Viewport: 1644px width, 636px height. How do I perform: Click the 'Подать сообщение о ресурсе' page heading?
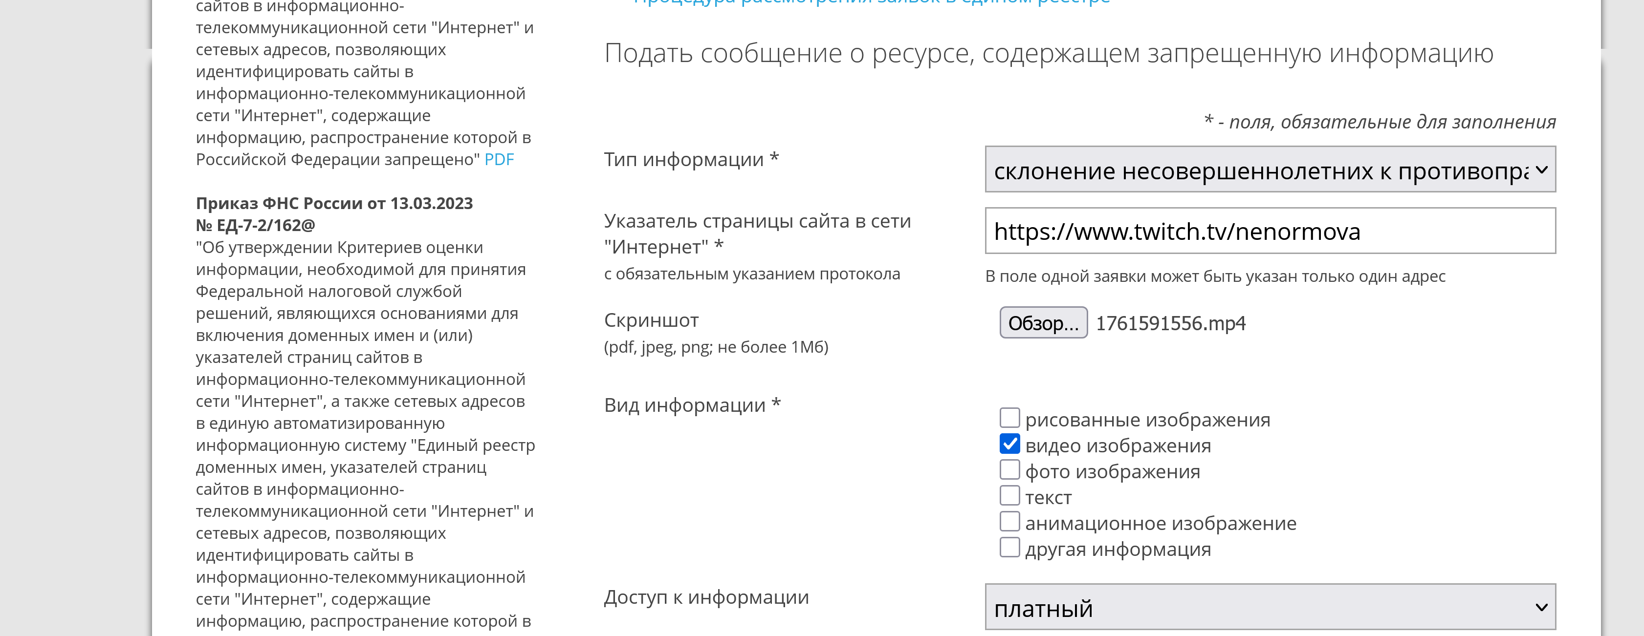pos(1048,54)
